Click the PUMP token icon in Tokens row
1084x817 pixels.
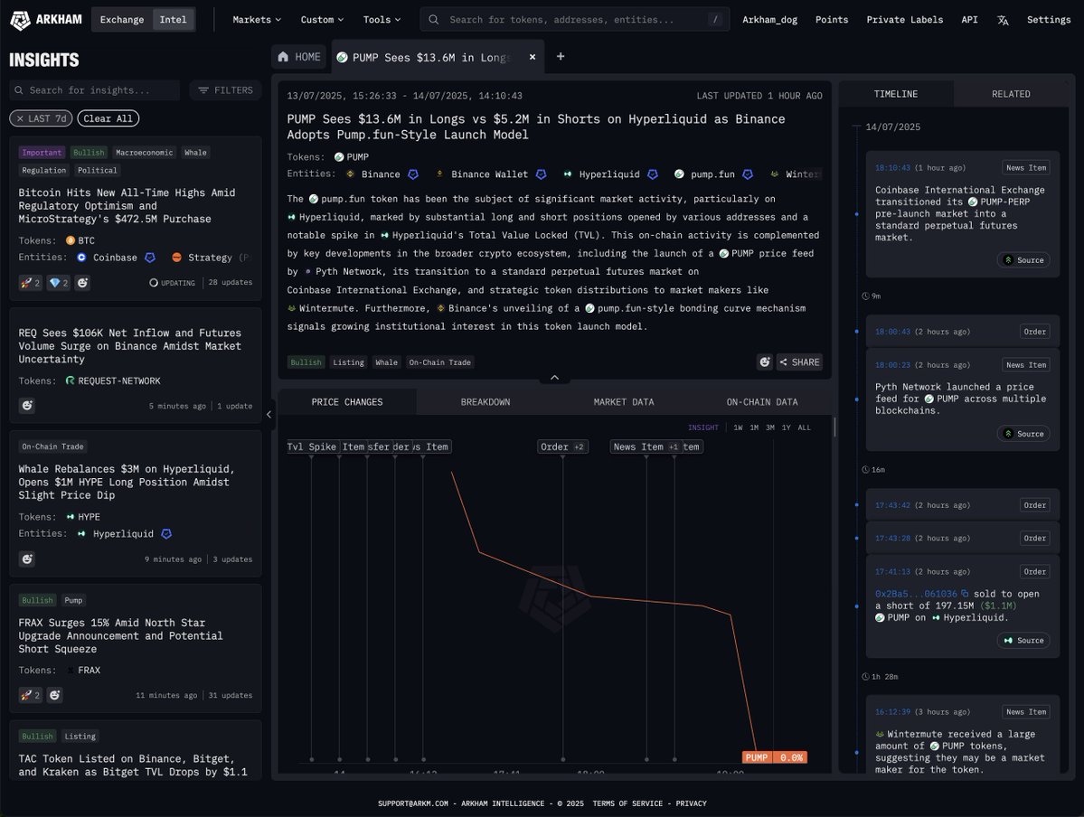point(339,157)
